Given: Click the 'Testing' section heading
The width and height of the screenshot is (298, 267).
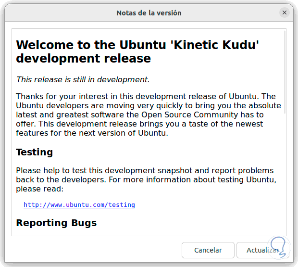Looking at the screenshot, I should click(x=35, y=152).
